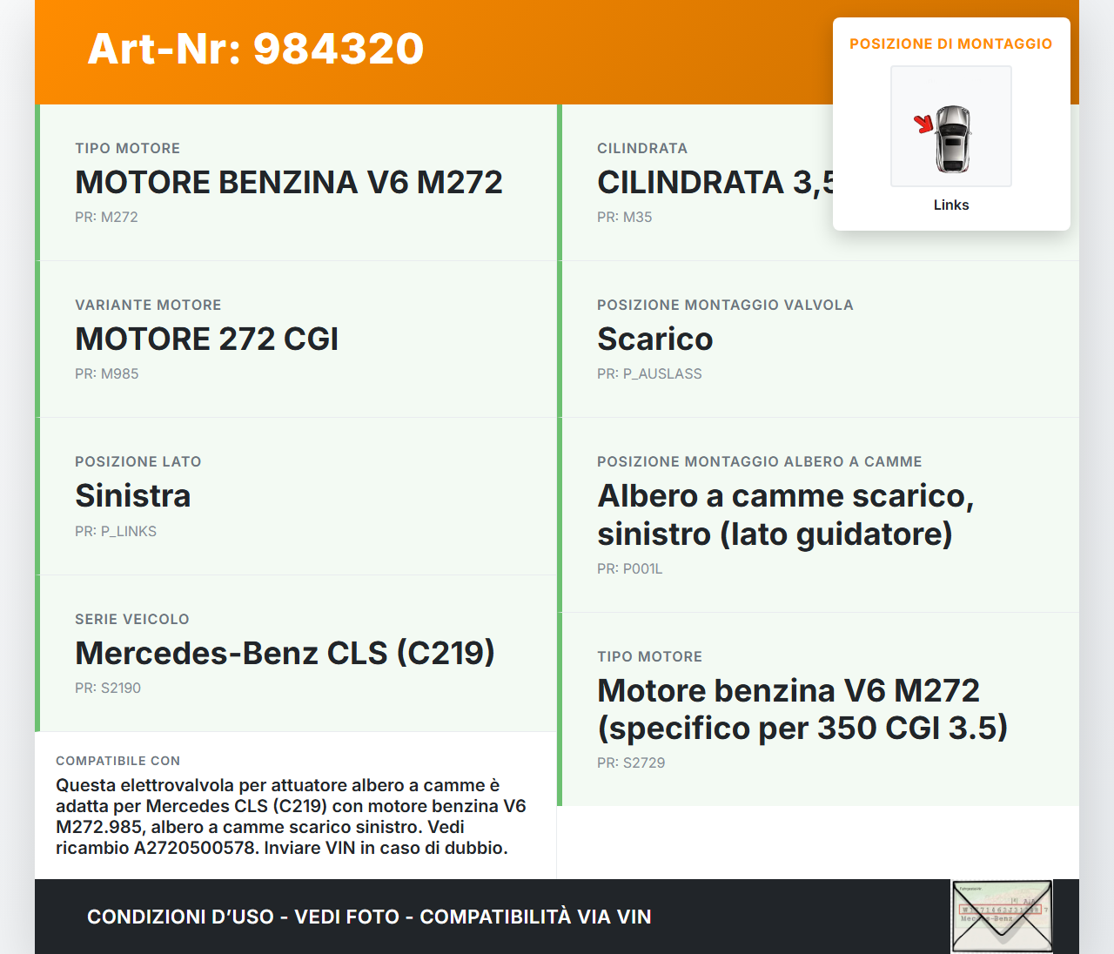This screenshot has height=954, width=1114.
Task: Click the 'PR: P001L' camshaft code
Action: [629, 569]
